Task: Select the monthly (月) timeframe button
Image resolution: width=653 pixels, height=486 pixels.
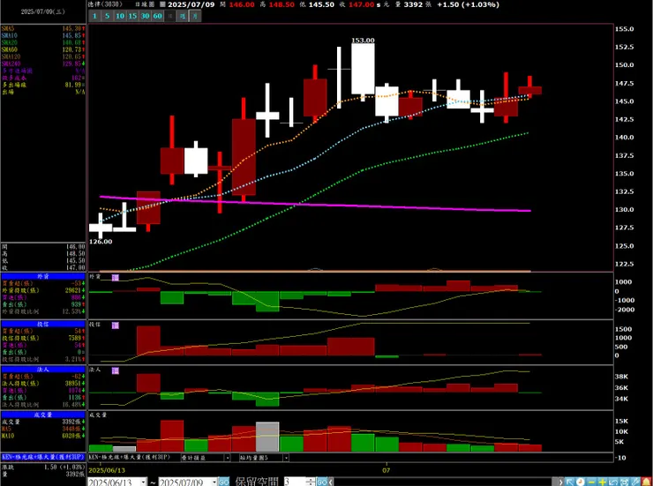Action: point(195,16)
